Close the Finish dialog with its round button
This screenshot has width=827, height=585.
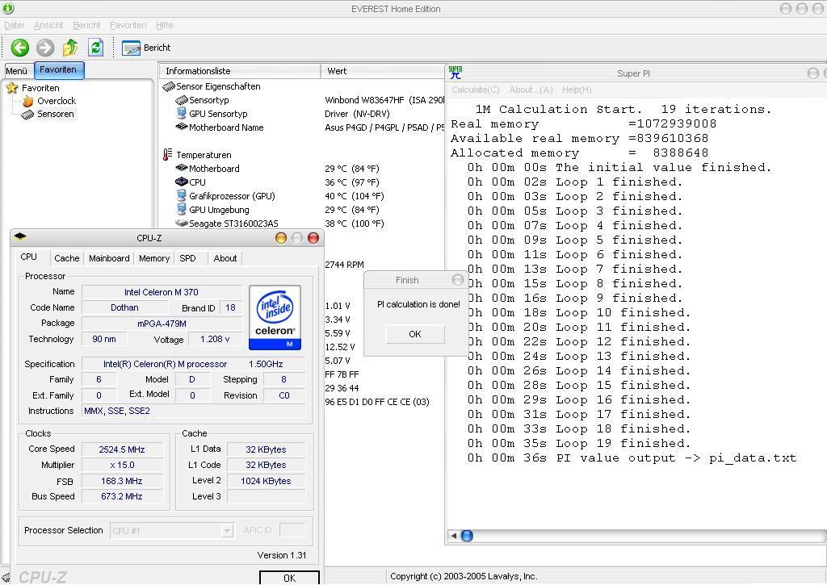point(458,280)
